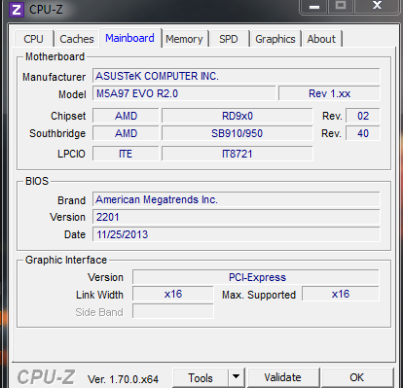Click the Rev 1.xx field

pyautogui.click(x=329, y=93)
